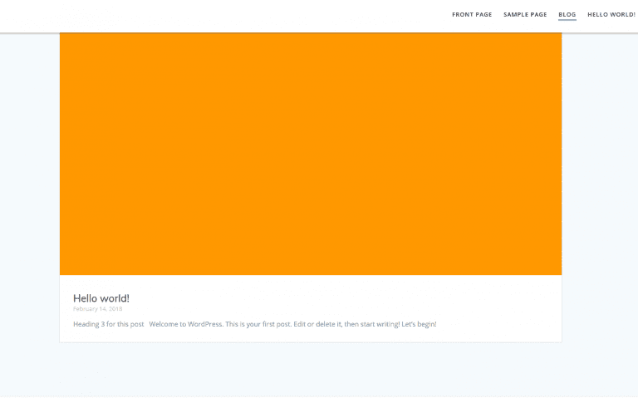Click "Edit or delete it" in the excerpt
Screen dimensions: 638x398
317,324
